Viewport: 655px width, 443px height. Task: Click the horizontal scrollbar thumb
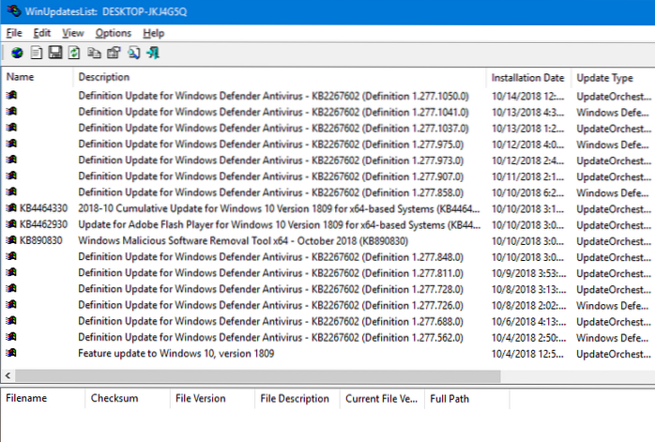coord(258,375)
